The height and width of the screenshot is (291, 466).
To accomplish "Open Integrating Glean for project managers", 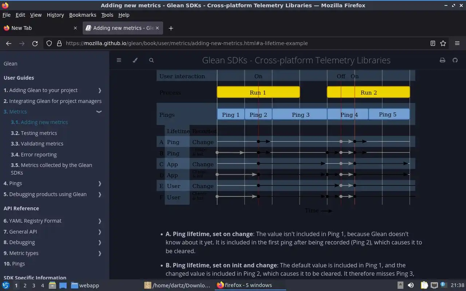I will (52, 101).
